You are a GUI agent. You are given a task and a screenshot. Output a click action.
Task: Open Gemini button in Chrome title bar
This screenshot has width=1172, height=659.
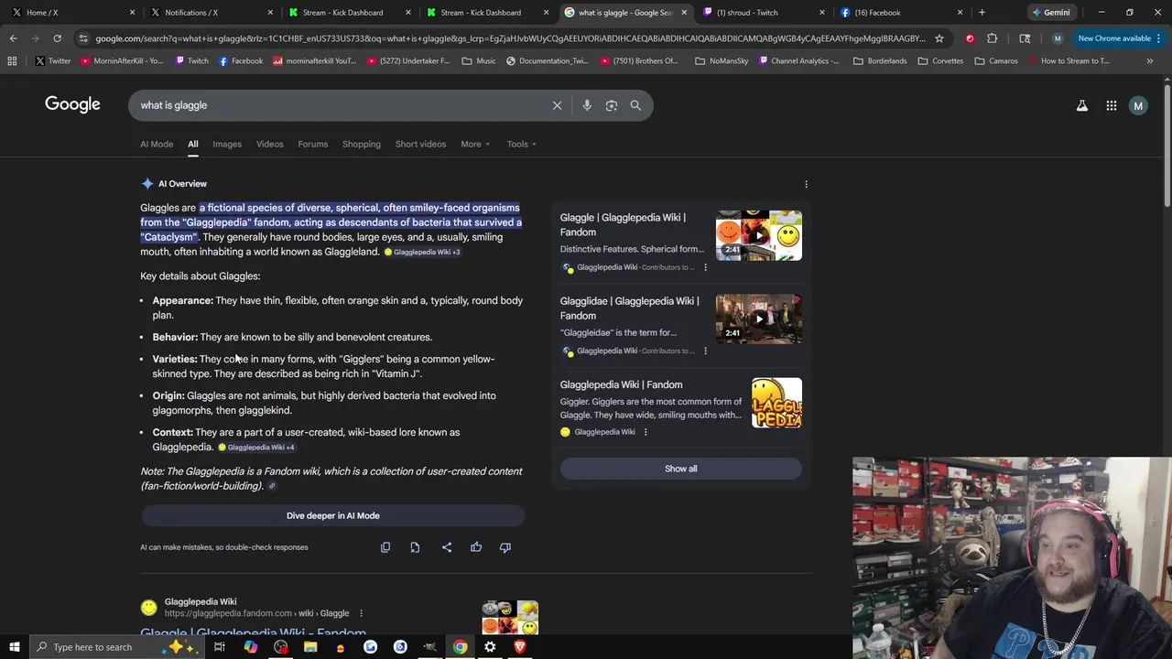tap(1050, 13)
